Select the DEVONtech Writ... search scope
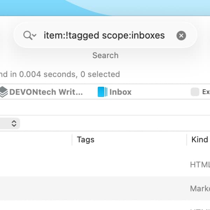 click(x=46, y=92)
